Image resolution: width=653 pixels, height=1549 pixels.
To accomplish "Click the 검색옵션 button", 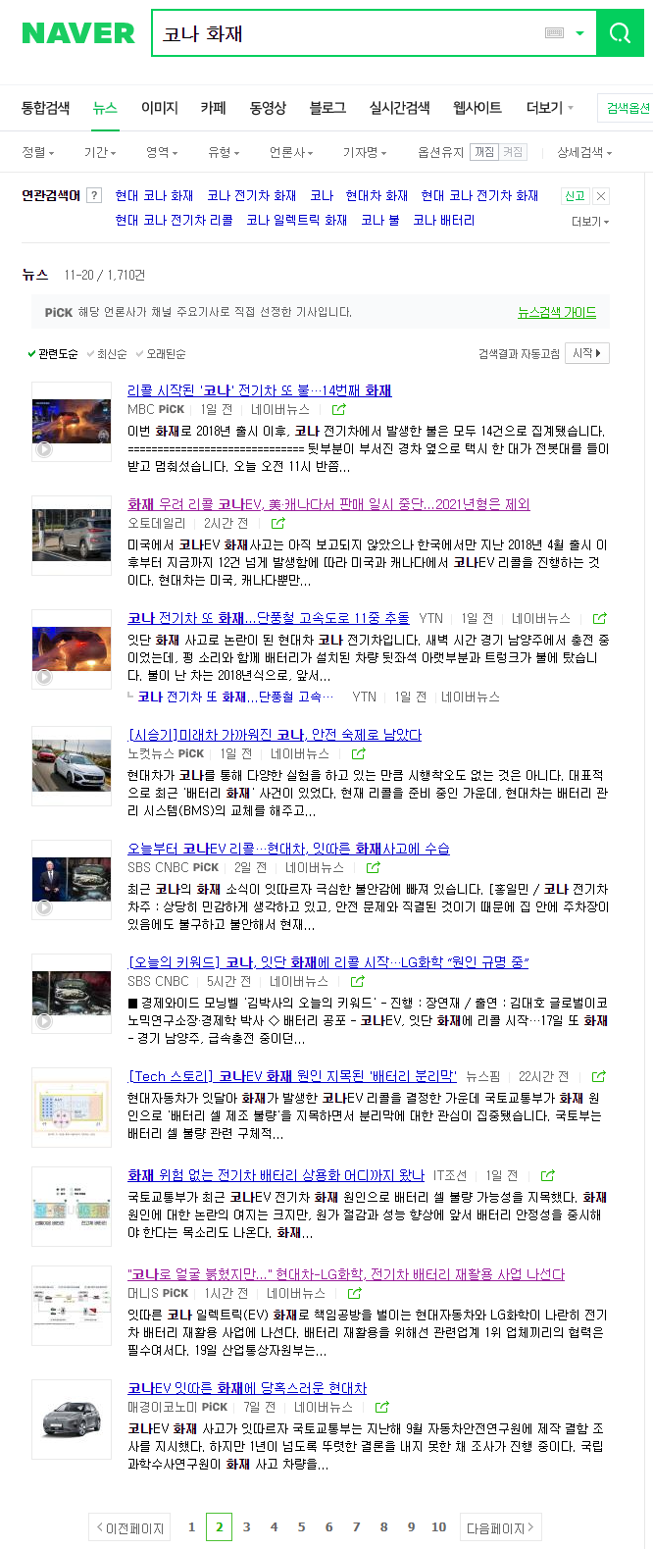I will pos(628,108).
